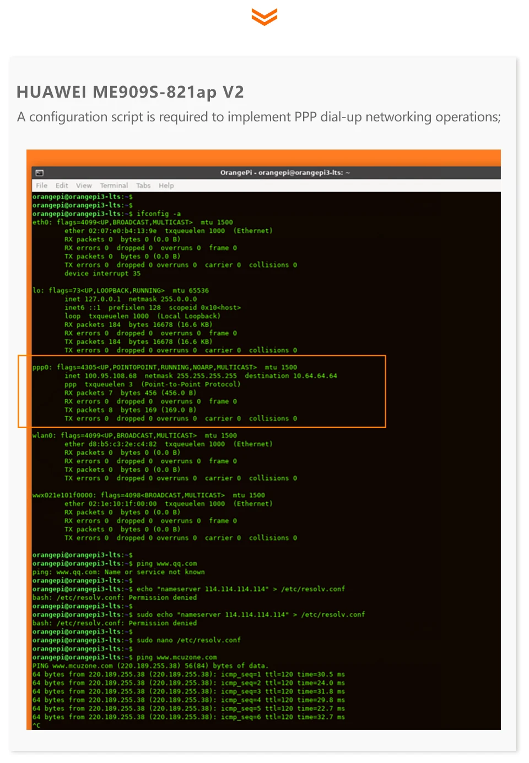Viewport: 529px width, 763px height.
Task: Open the Help menu
Action: (166, 186)
